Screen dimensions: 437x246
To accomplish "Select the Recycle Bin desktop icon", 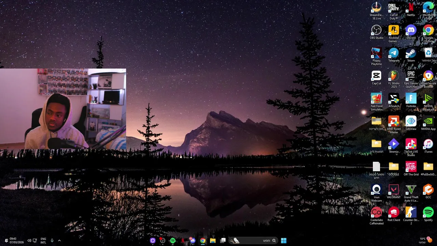I will coord(428,55).
